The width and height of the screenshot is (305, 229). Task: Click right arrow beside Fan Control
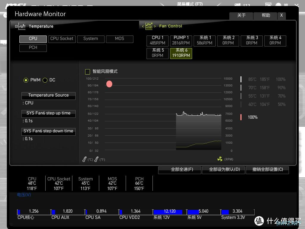(155, 26)
